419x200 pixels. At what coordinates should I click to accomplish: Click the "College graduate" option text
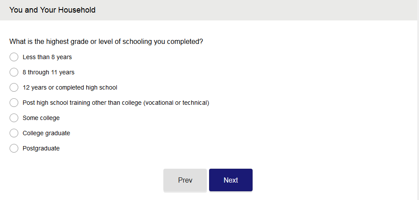46,133
